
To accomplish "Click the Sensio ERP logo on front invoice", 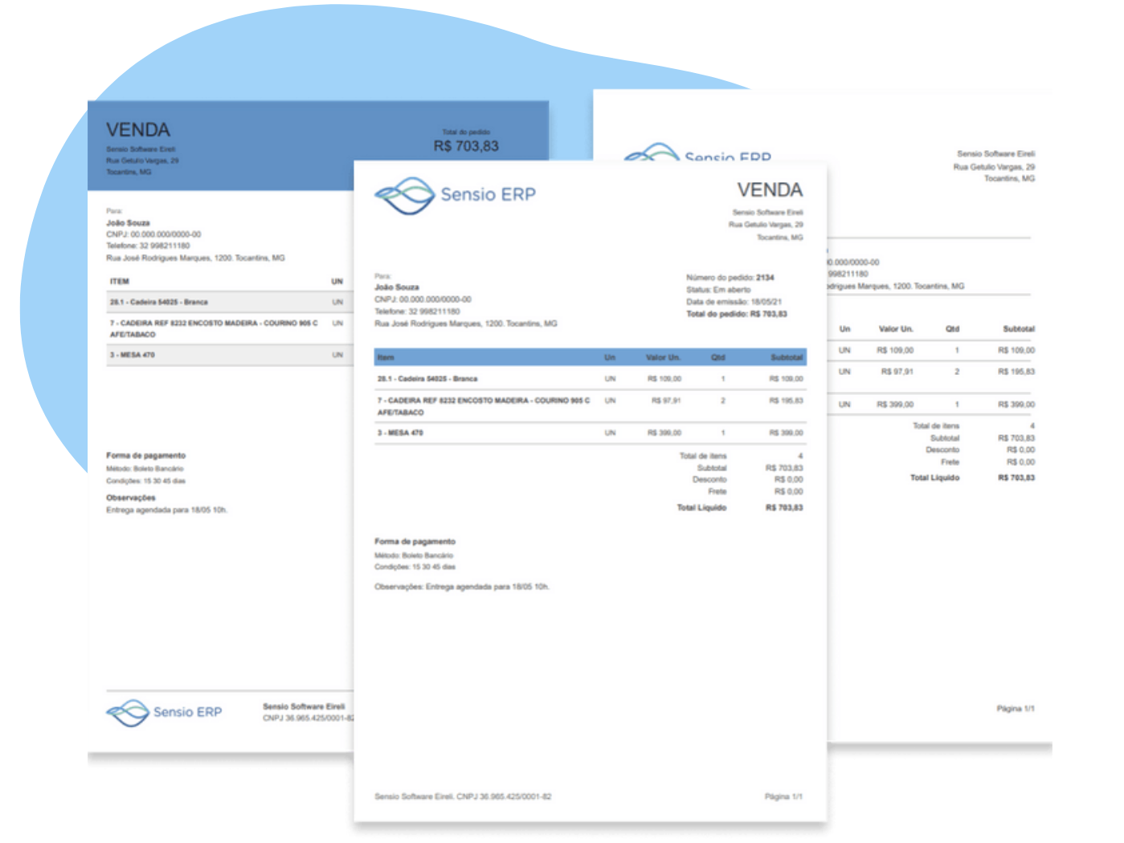I will (455, 195).
